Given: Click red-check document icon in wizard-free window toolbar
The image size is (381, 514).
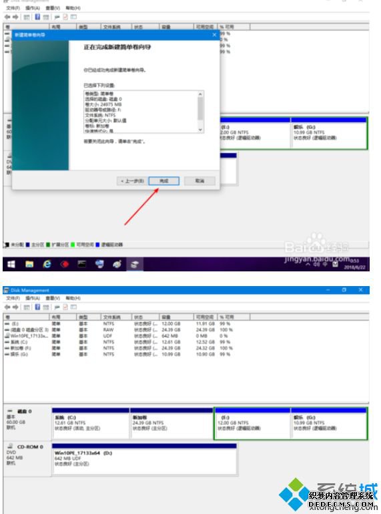Looking at the screenshot, I should [x=65, y=307].
